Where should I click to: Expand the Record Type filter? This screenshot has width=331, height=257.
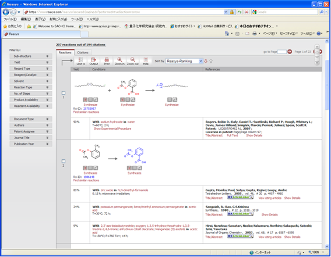click(31, 69)
